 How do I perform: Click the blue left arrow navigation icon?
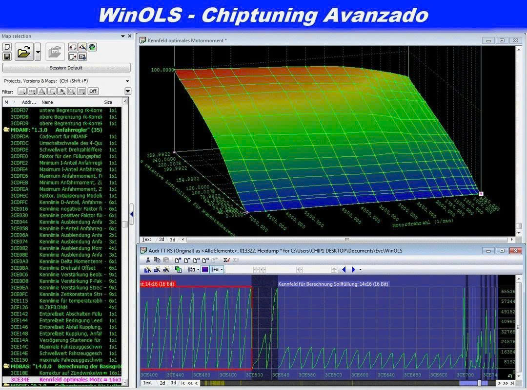coord(344,269)
